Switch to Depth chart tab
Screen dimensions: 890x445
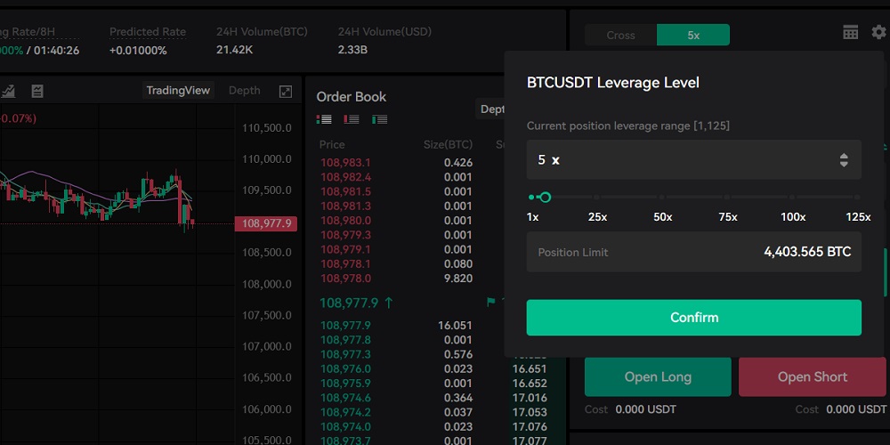pos(244,91)
